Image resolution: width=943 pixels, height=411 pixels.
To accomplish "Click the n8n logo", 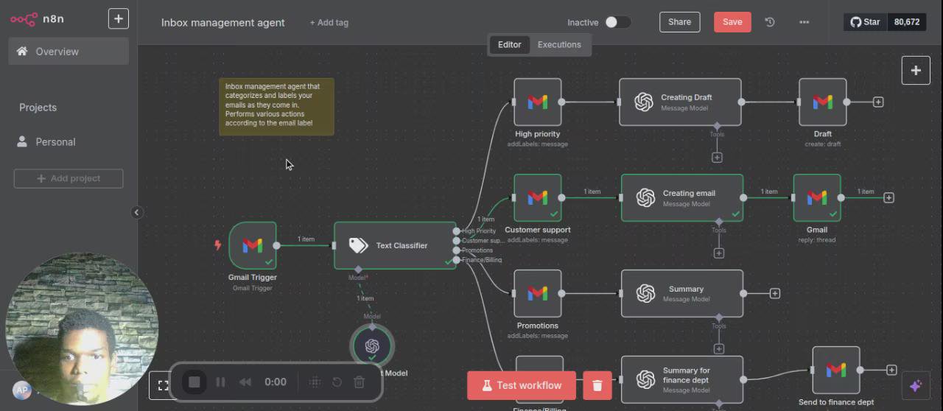I will click(x=37, y=19).
